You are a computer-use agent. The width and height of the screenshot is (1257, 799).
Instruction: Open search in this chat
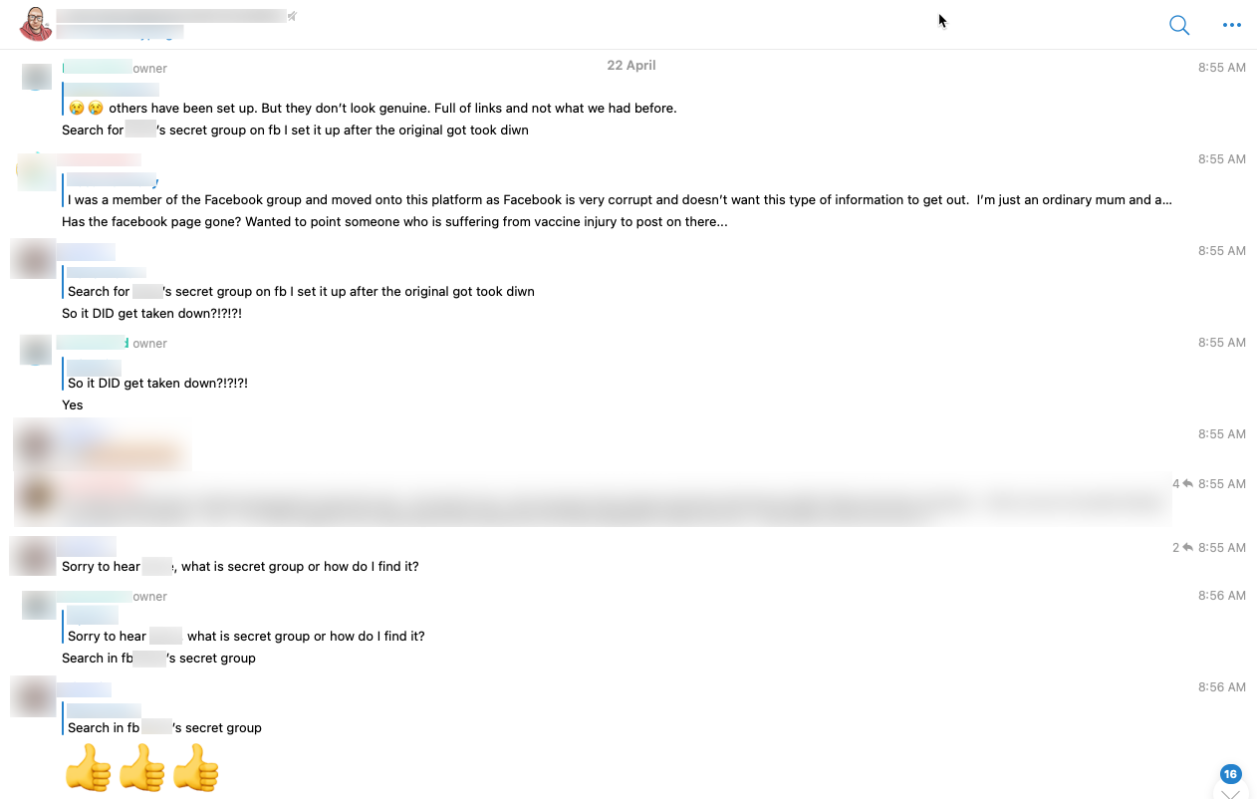point(1179,25)
